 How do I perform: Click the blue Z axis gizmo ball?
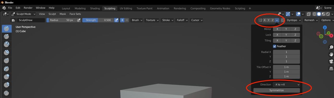[325, 27]
